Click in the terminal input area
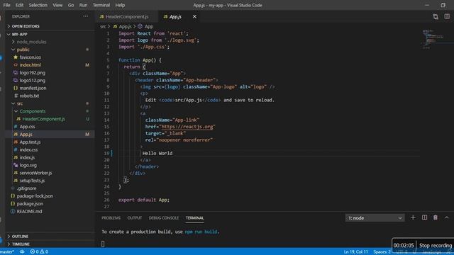The height and width of the screenshot is (255, 454). click(103, 244)
